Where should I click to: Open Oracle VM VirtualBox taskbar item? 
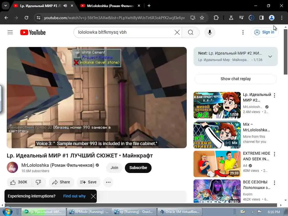tap(180, 212)
